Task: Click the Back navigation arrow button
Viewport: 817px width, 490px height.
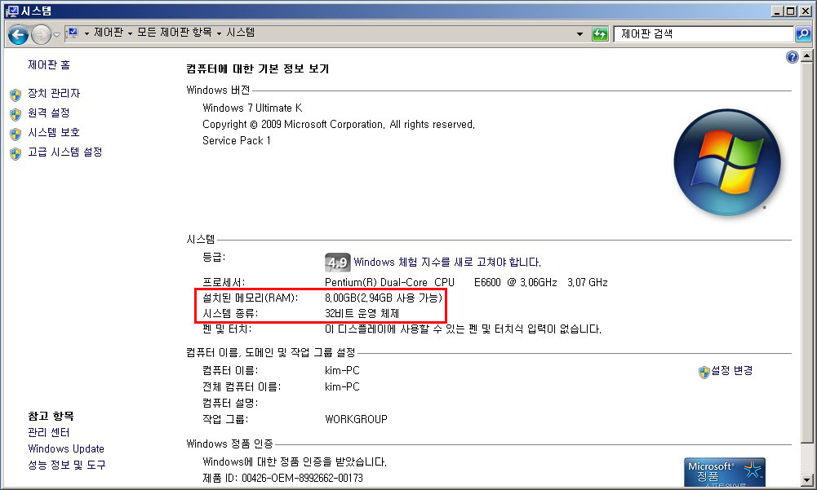Action: (19, 34)
